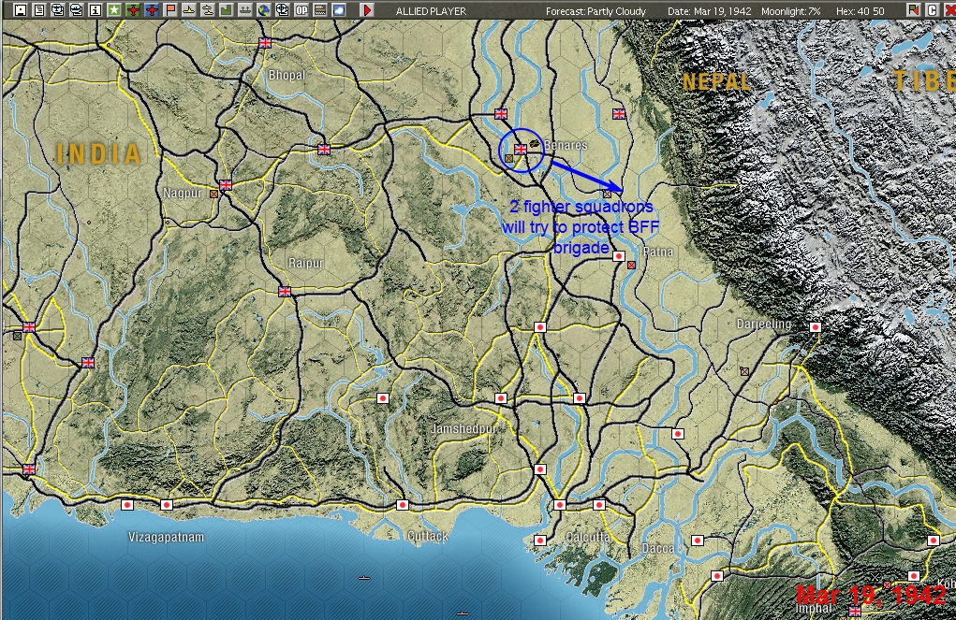Screen dimensions: 956x620
Task: Click the crosshair target toolbar icon
Action: 282,9
